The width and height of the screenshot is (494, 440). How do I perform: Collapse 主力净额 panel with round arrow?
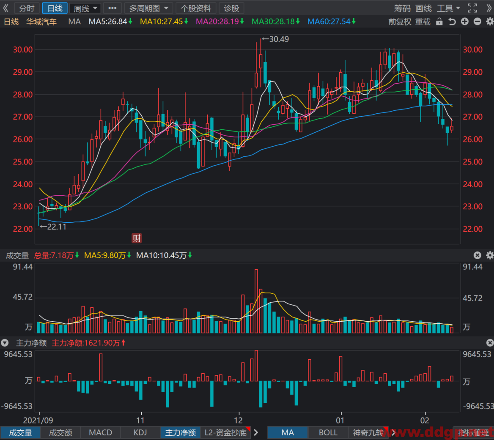click(x=5, y=343)
